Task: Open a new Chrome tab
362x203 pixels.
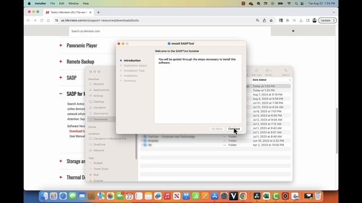Action: (x=98, y=12)
